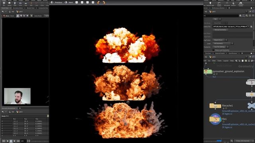Jump to last frame in playbar
255x143 pixels.
[x=18, y=141]
